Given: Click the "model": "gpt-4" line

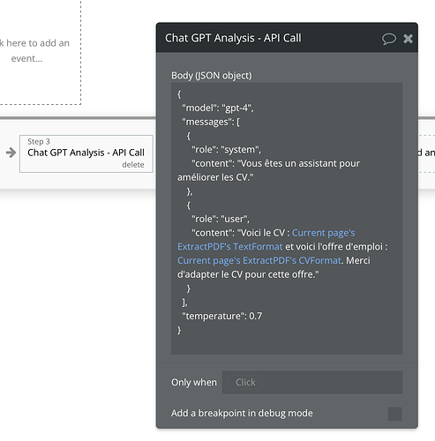Looking at the screenshot, I should pos(218,108).
